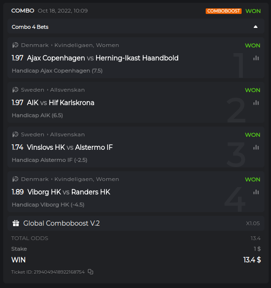Open stats icon for Vinslovs HK match
271x288 pixels.
[256, 147]
